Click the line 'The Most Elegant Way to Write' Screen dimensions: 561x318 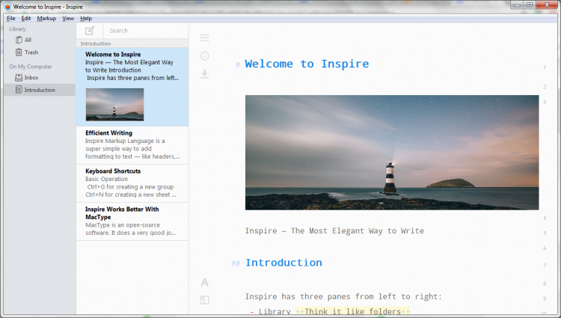(x=357, y=231)
